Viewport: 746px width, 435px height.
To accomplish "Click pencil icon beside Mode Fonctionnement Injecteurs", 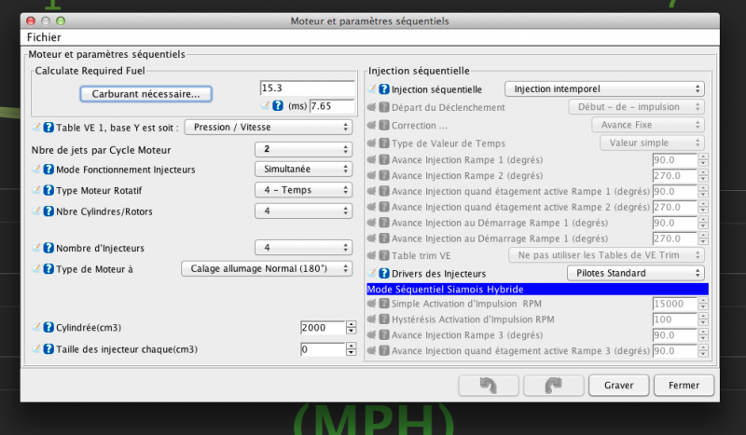I will coord(36,169).
